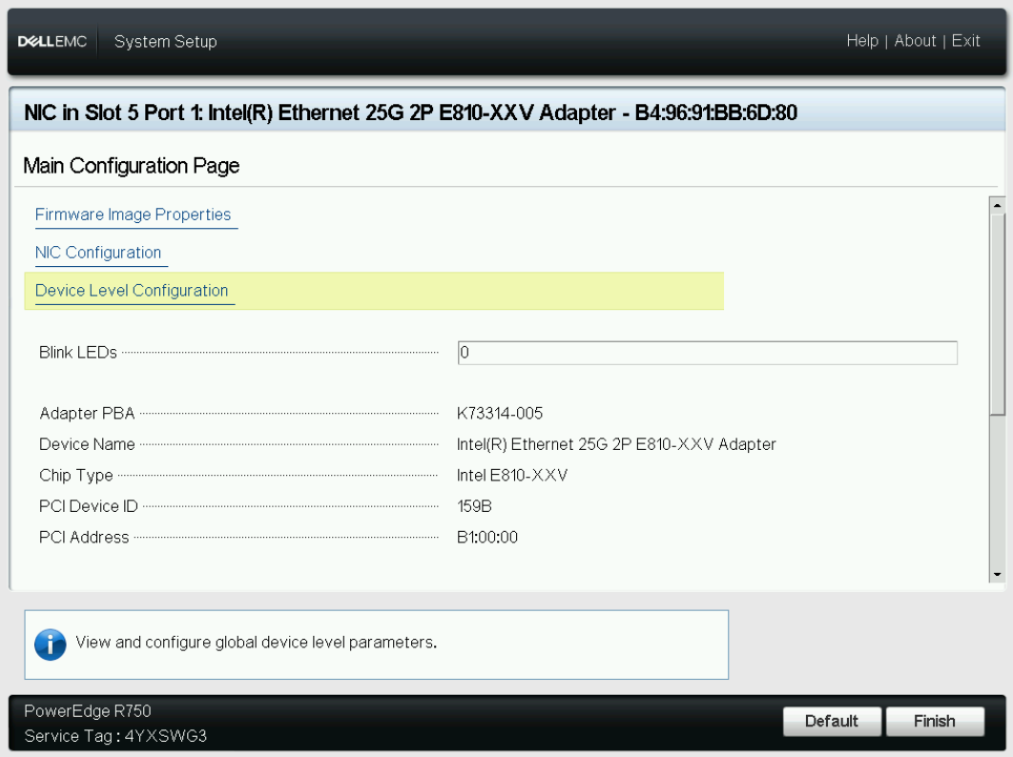
Task: Click the scrollbar down arrow
Action: click(998, 574)
